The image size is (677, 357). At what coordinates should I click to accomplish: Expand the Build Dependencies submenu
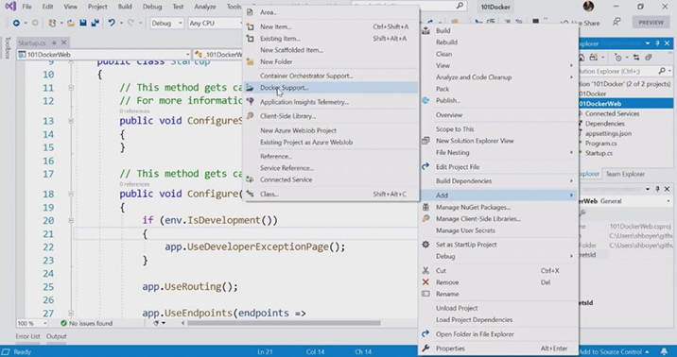click(x=498, y=181)
